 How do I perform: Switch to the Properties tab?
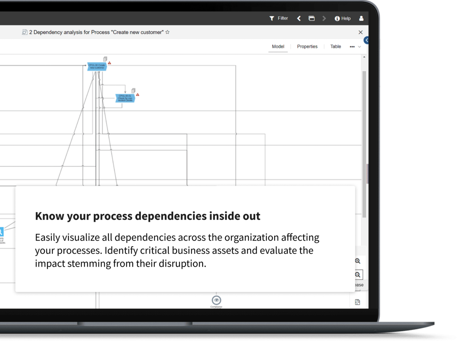click(x=307, y=46)
